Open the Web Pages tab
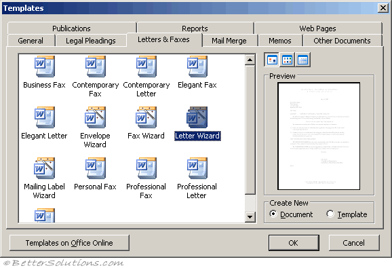Image resolution: width=392 pixels, height=268 pixels. [318, 28]
